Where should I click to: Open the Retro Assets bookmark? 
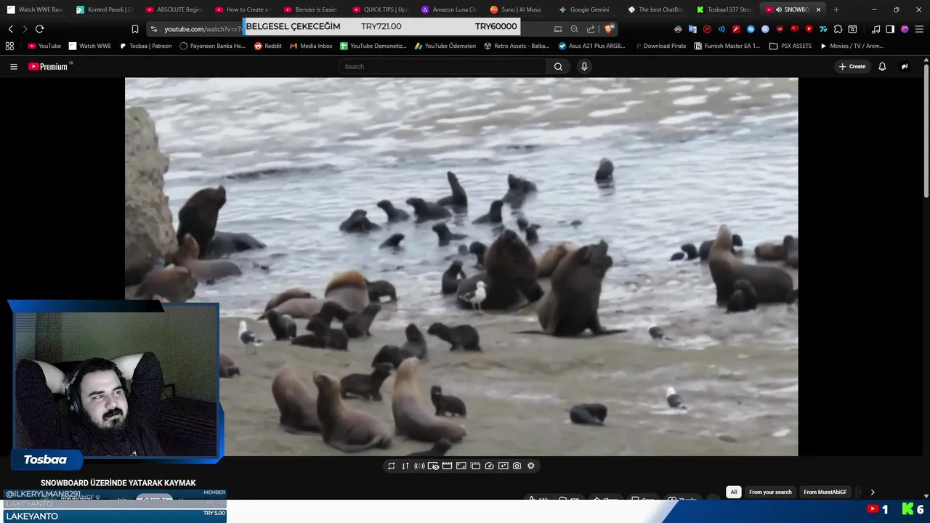[x=517, y=46]
